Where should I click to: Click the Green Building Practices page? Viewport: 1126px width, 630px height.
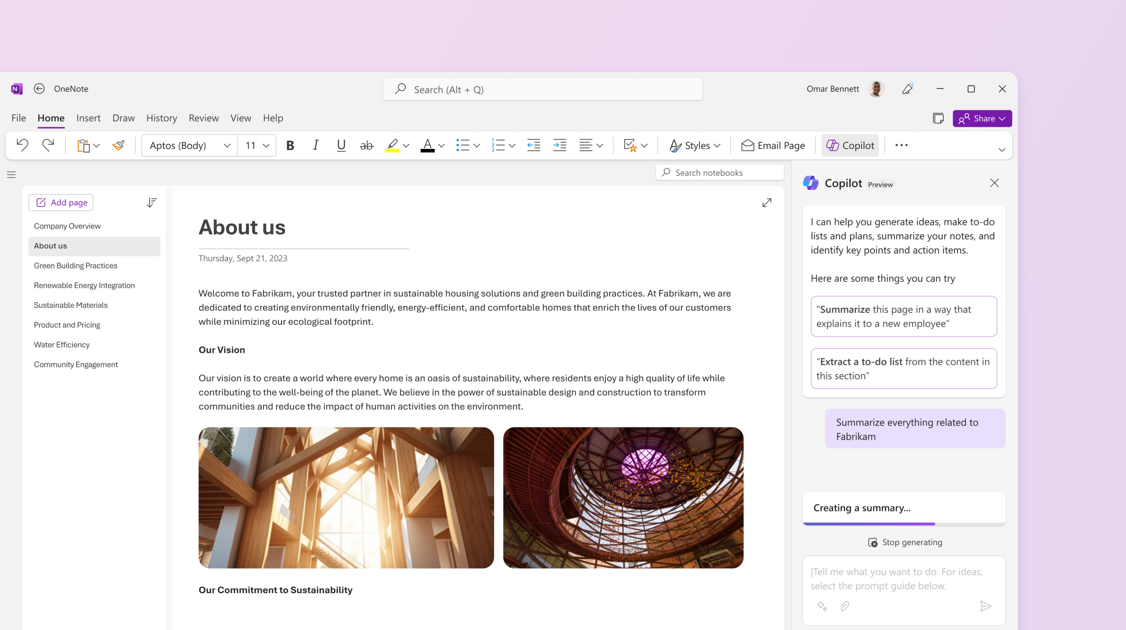75,265
